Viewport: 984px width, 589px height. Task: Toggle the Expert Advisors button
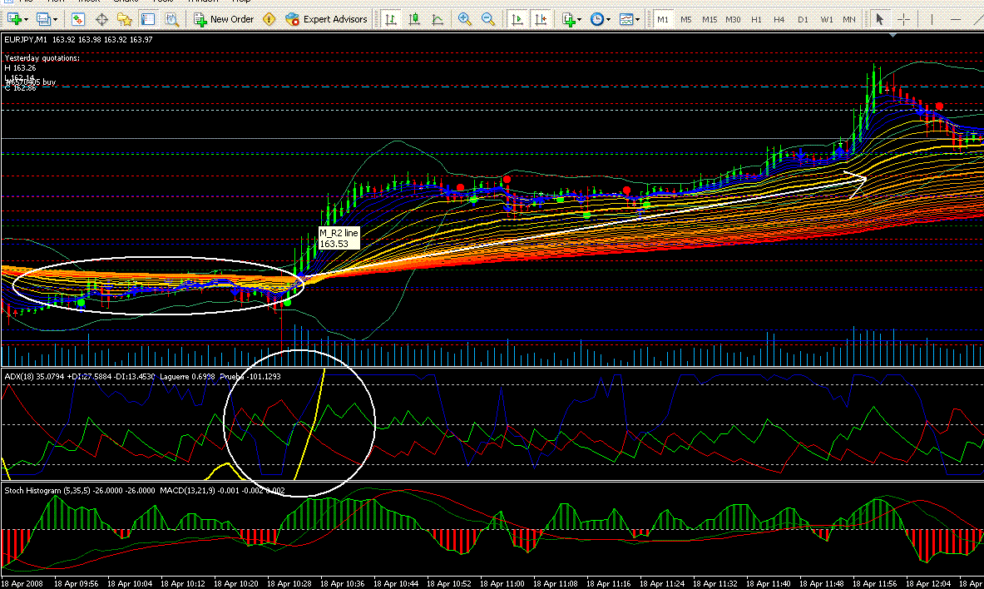pyautogui.click(x=326, y=19)
